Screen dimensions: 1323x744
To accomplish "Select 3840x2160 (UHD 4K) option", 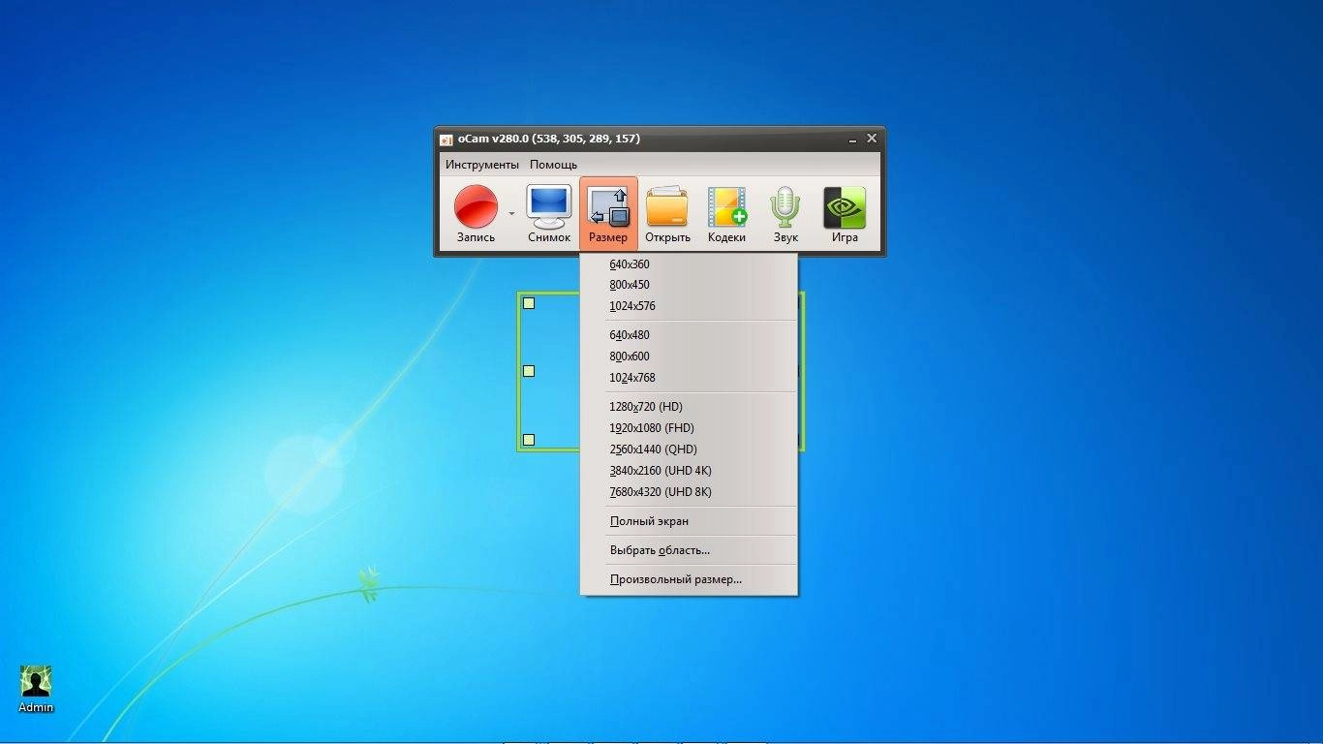I will 689,471.
